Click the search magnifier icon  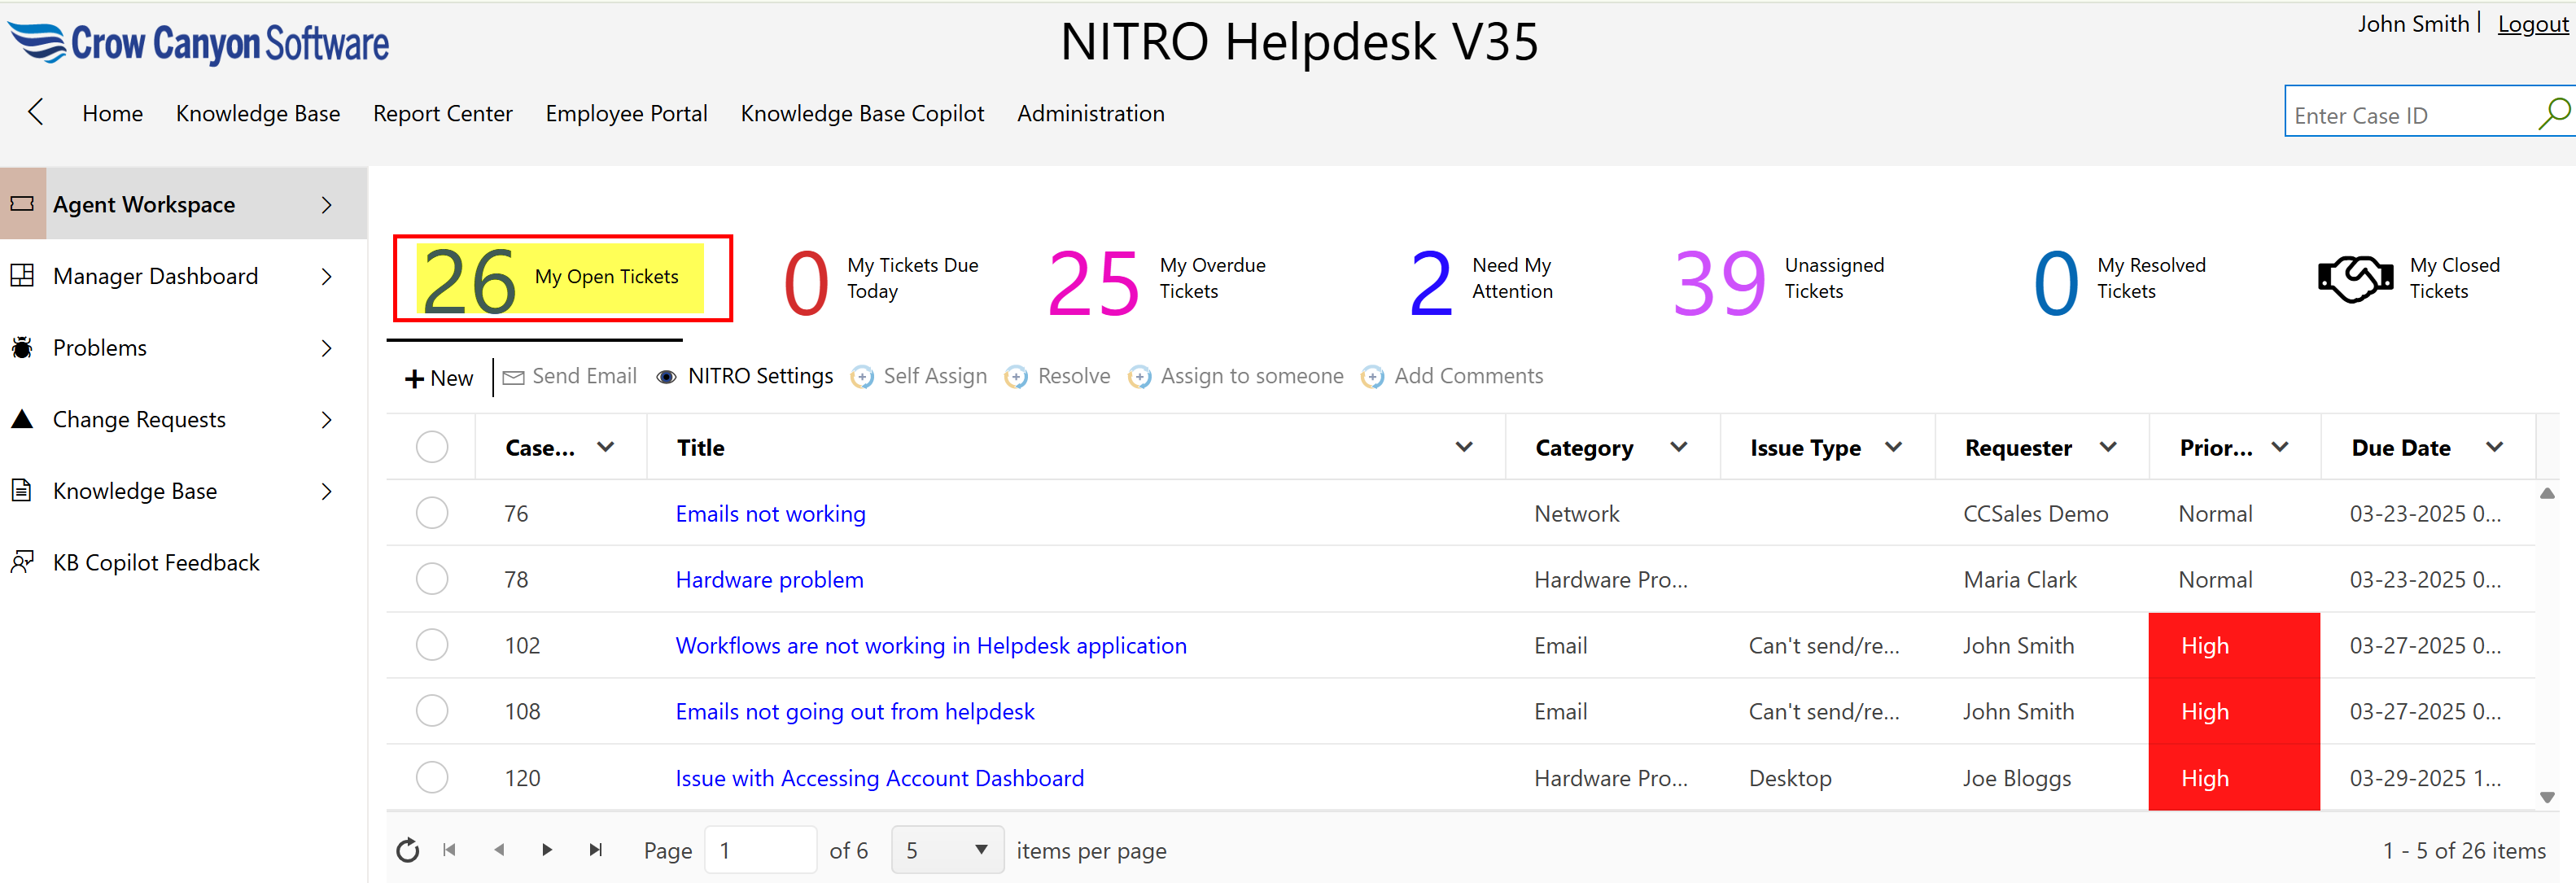click(x=2553, y=114)
